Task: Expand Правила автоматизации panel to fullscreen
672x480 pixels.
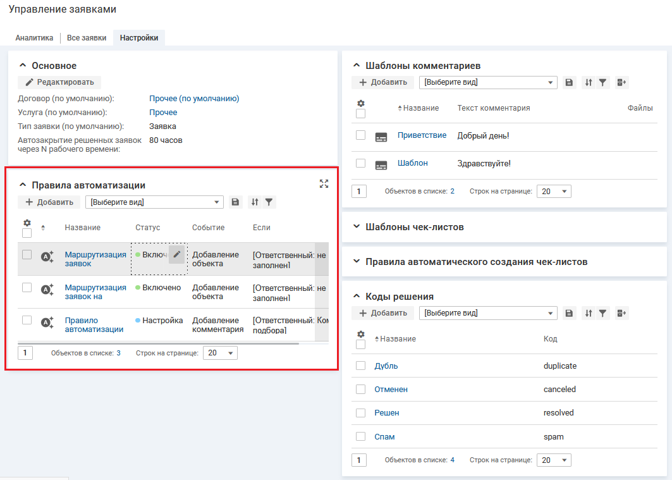Action: click(x=324, y=184)
